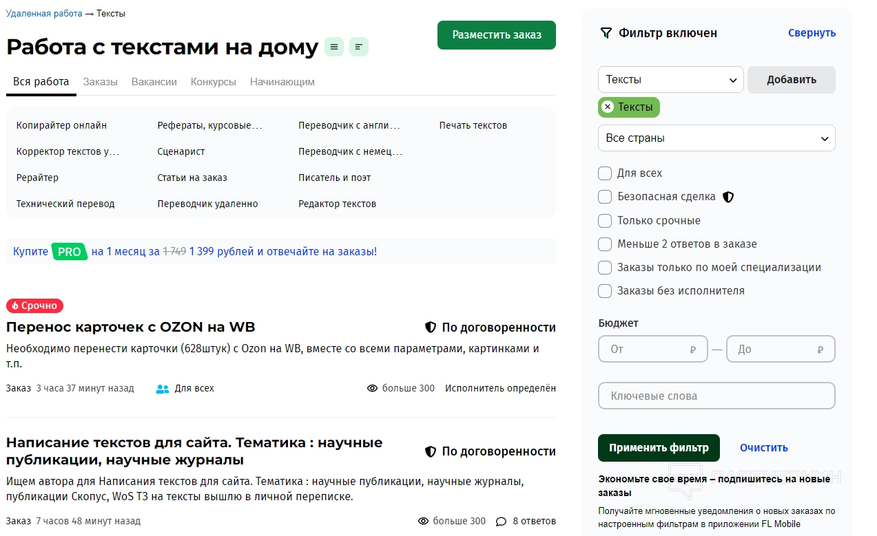
Task: Click the list view icon beside the heading
Action: click(x=334, y=47)
